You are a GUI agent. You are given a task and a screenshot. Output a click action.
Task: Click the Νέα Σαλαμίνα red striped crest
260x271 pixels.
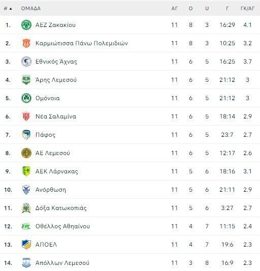coord(26,116)
